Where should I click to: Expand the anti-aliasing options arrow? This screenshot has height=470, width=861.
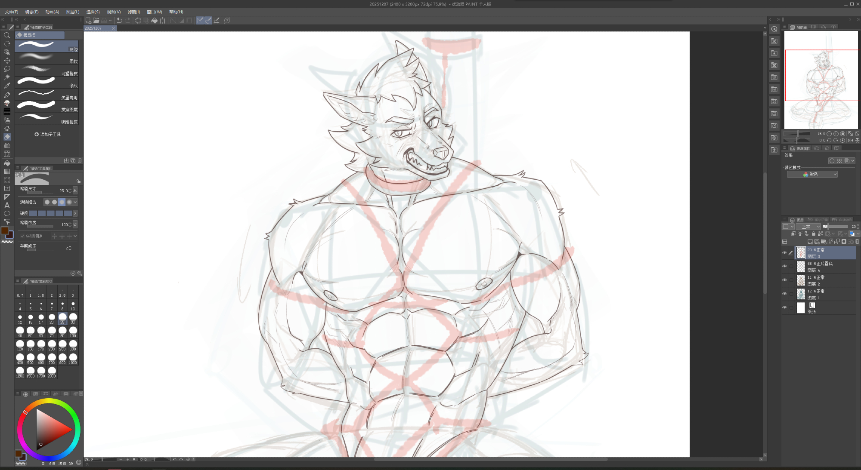coord(75,202)
